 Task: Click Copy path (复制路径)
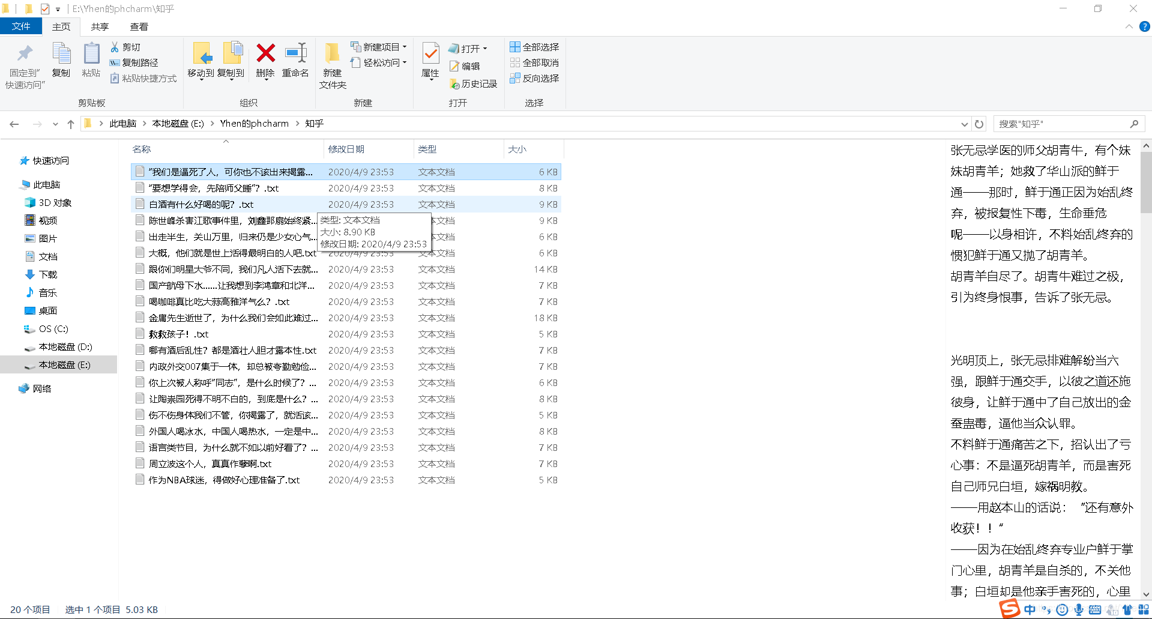134,62
